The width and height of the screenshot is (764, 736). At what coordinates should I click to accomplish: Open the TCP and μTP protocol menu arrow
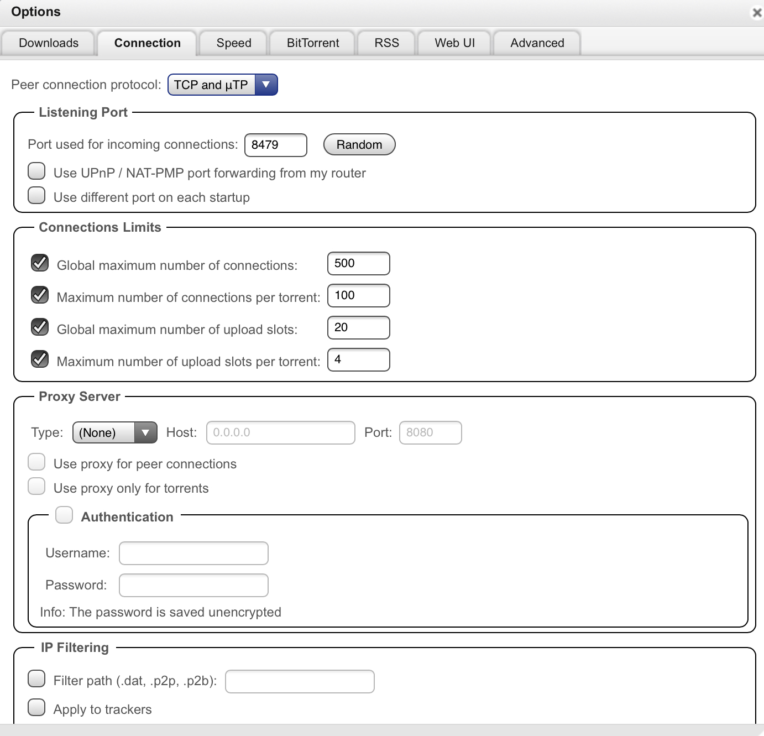pyautogui.click(x=266, y=85)
